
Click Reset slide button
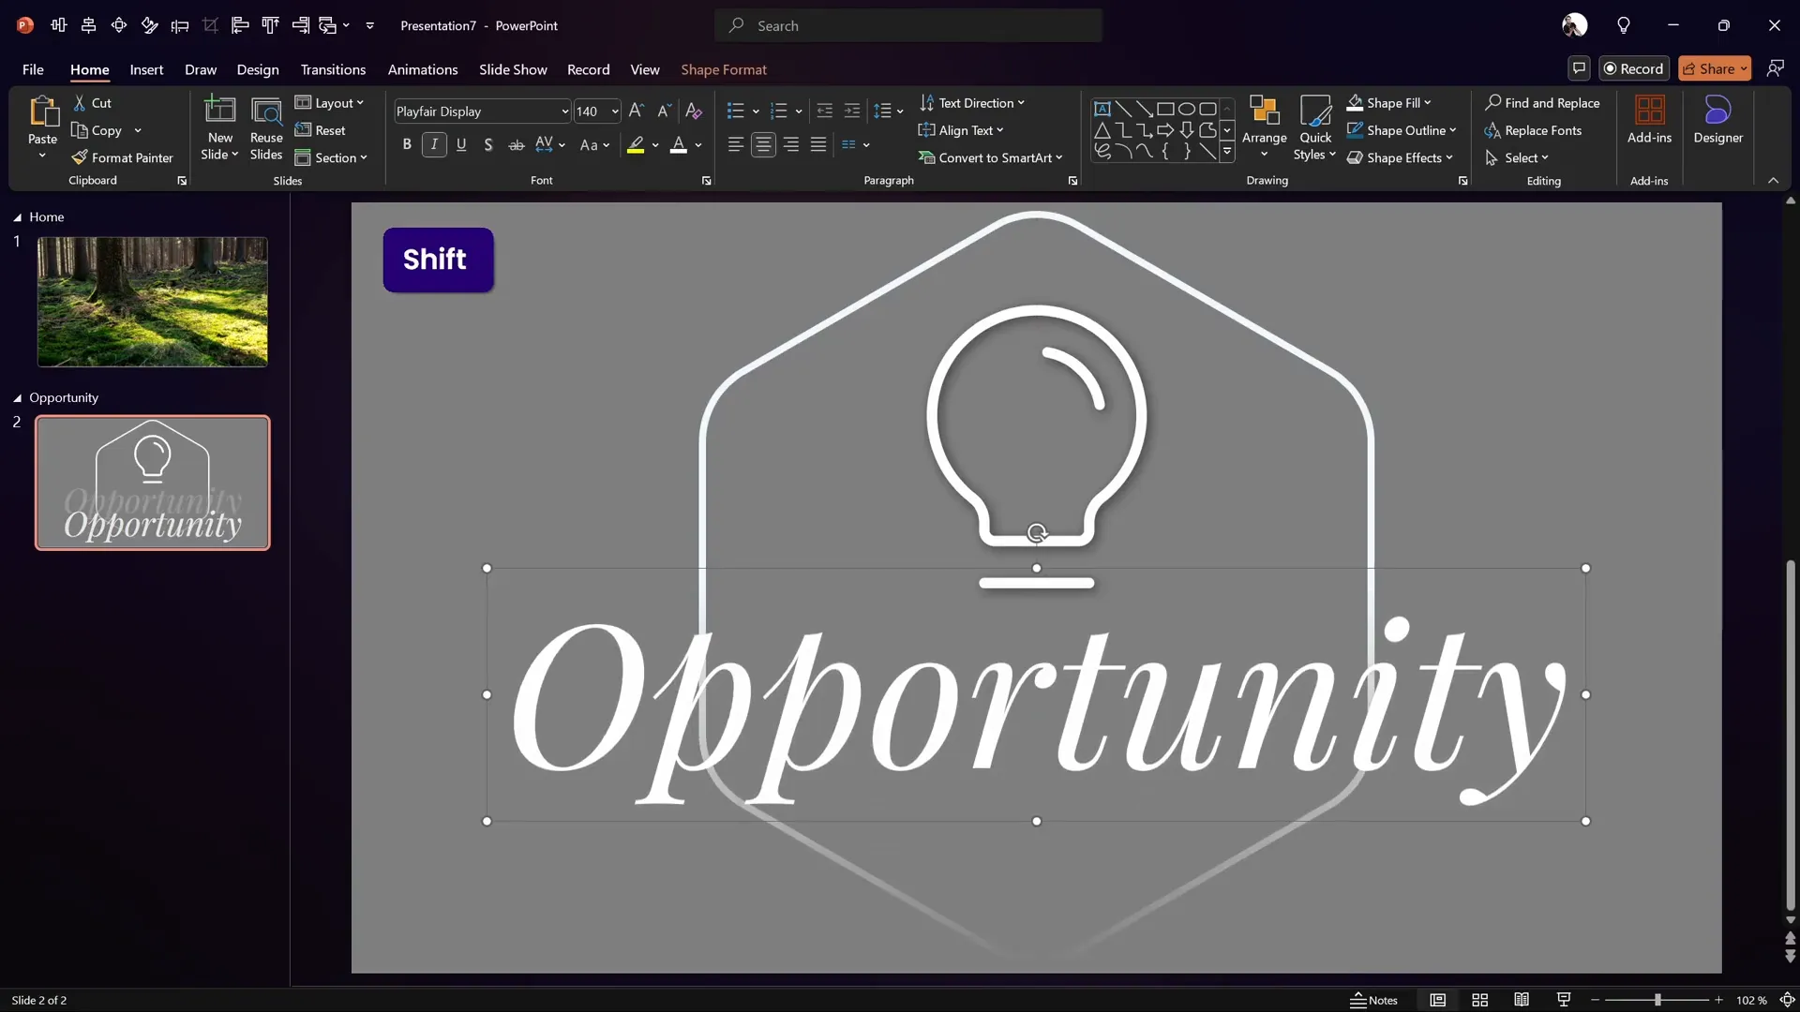click(x=321, y=130)
